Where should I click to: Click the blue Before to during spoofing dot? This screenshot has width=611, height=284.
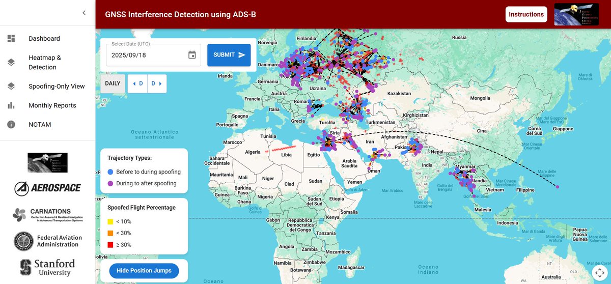(110, 172)
